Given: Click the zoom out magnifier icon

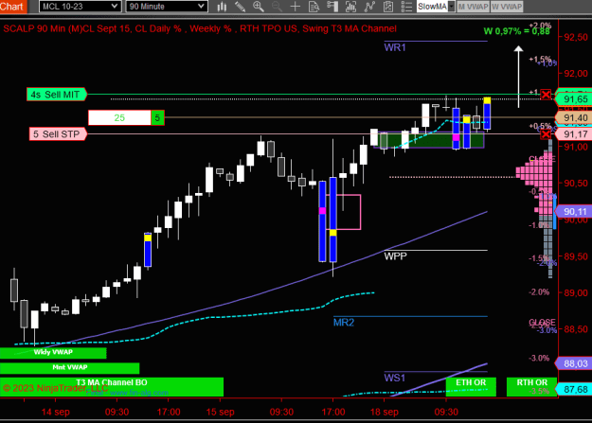Looking at the screenshot, I should 277,7.
